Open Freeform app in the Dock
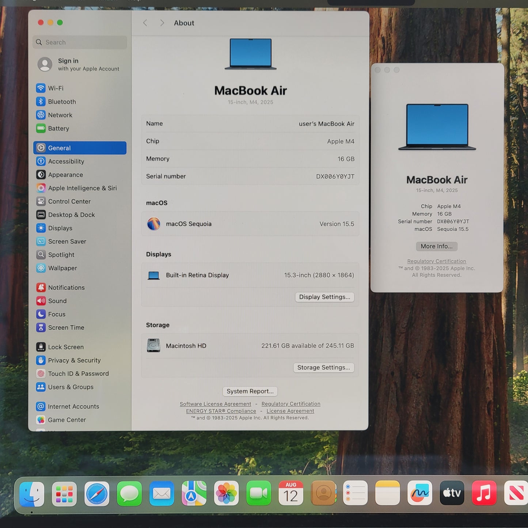This screenshot has height=528, width=528. coord(420,493)
